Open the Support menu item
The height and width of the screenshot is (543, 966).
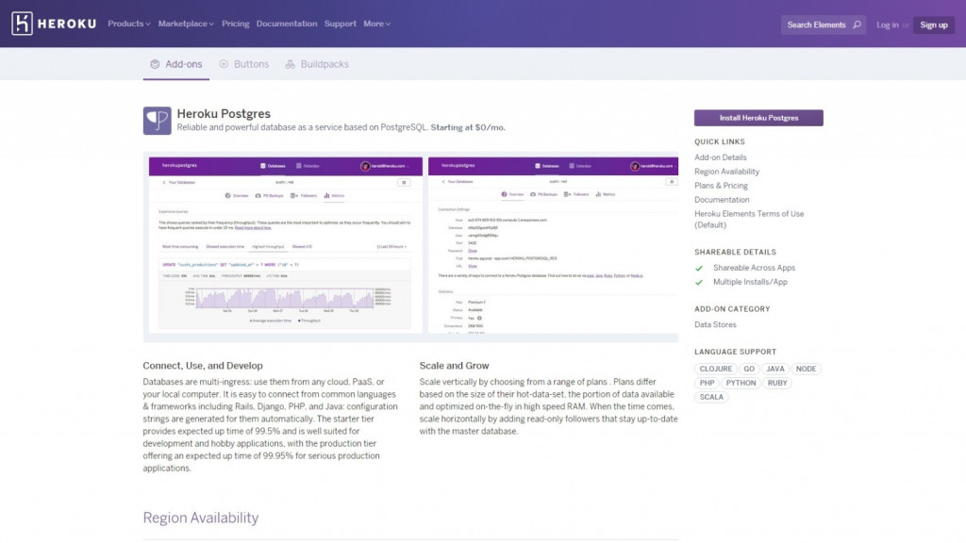(340, 24)
